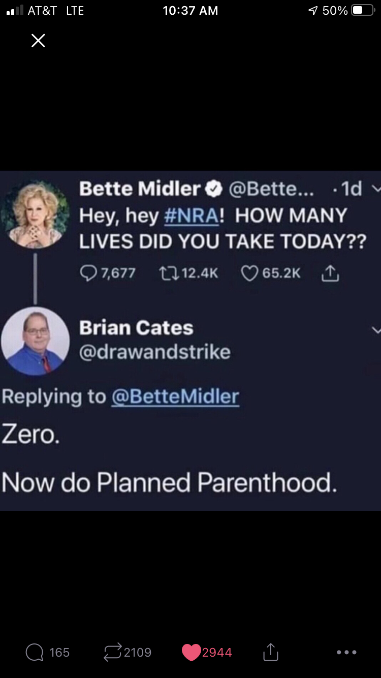Open the three-dot more options menu

click(346, 652)
